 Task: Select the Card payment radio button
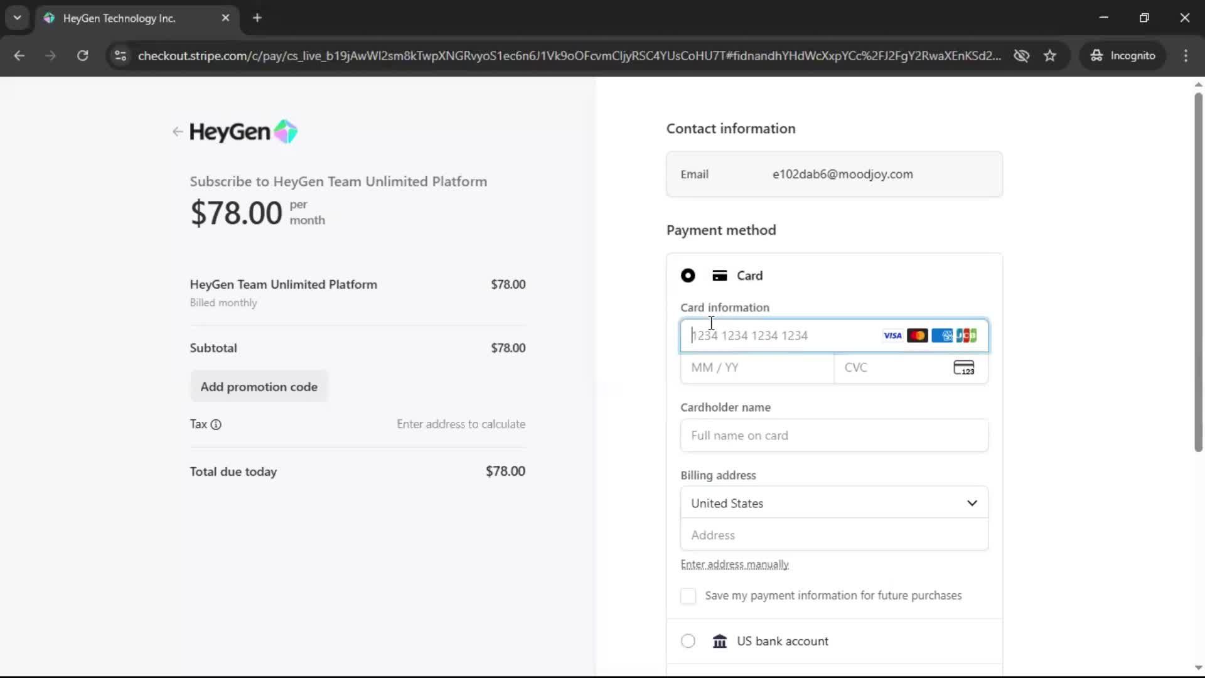[x=688, y=276]
